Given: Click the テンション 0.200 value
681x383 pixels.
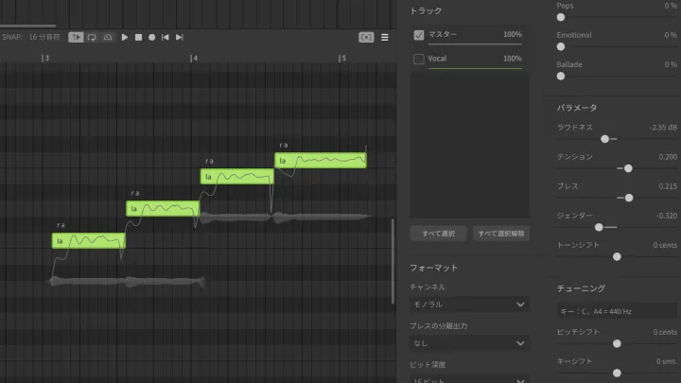Looking at the screenshot, I should click(668, 157).
